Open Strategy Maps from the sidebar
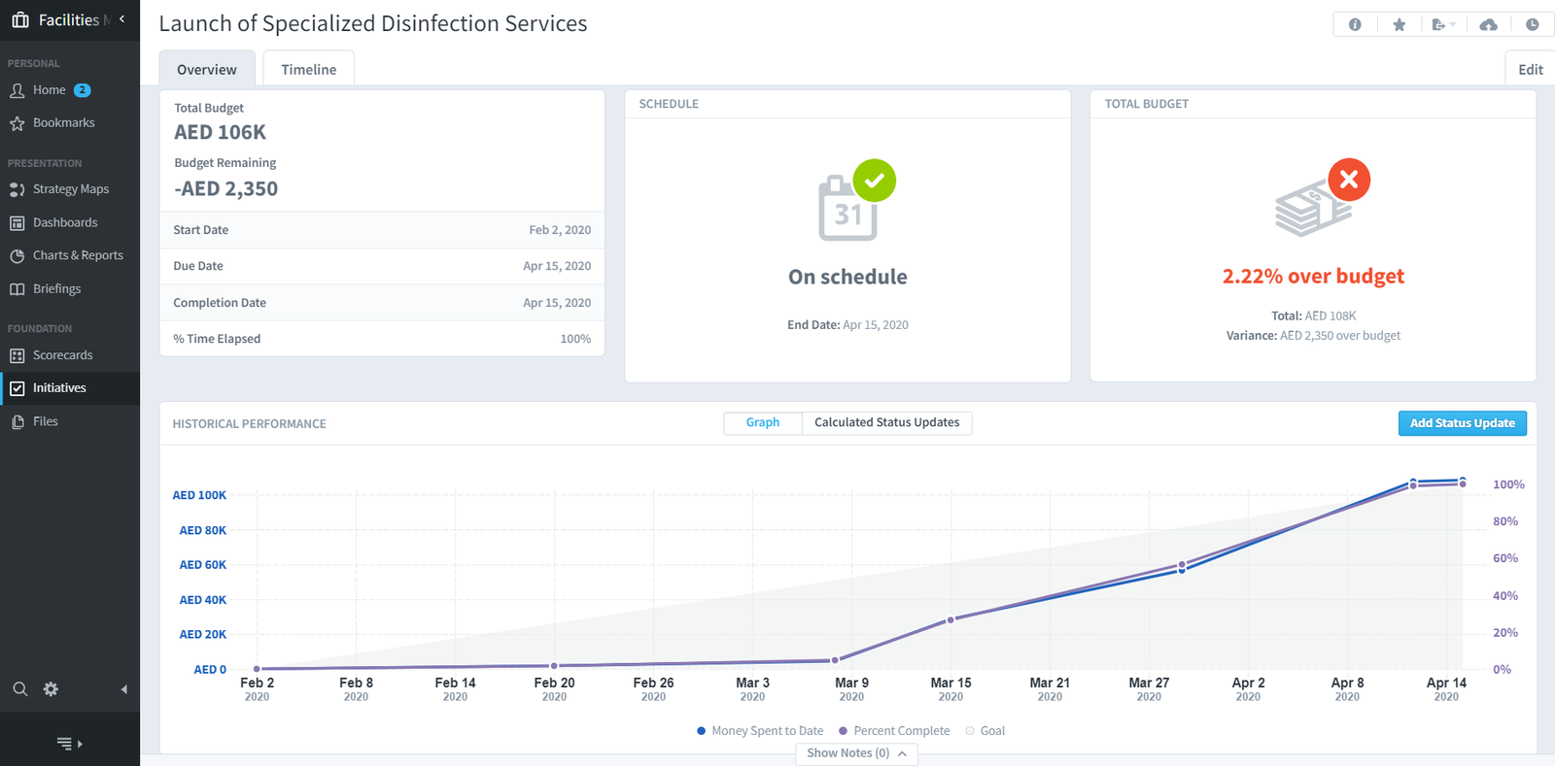1555x766 pixels. coord(70,189)
